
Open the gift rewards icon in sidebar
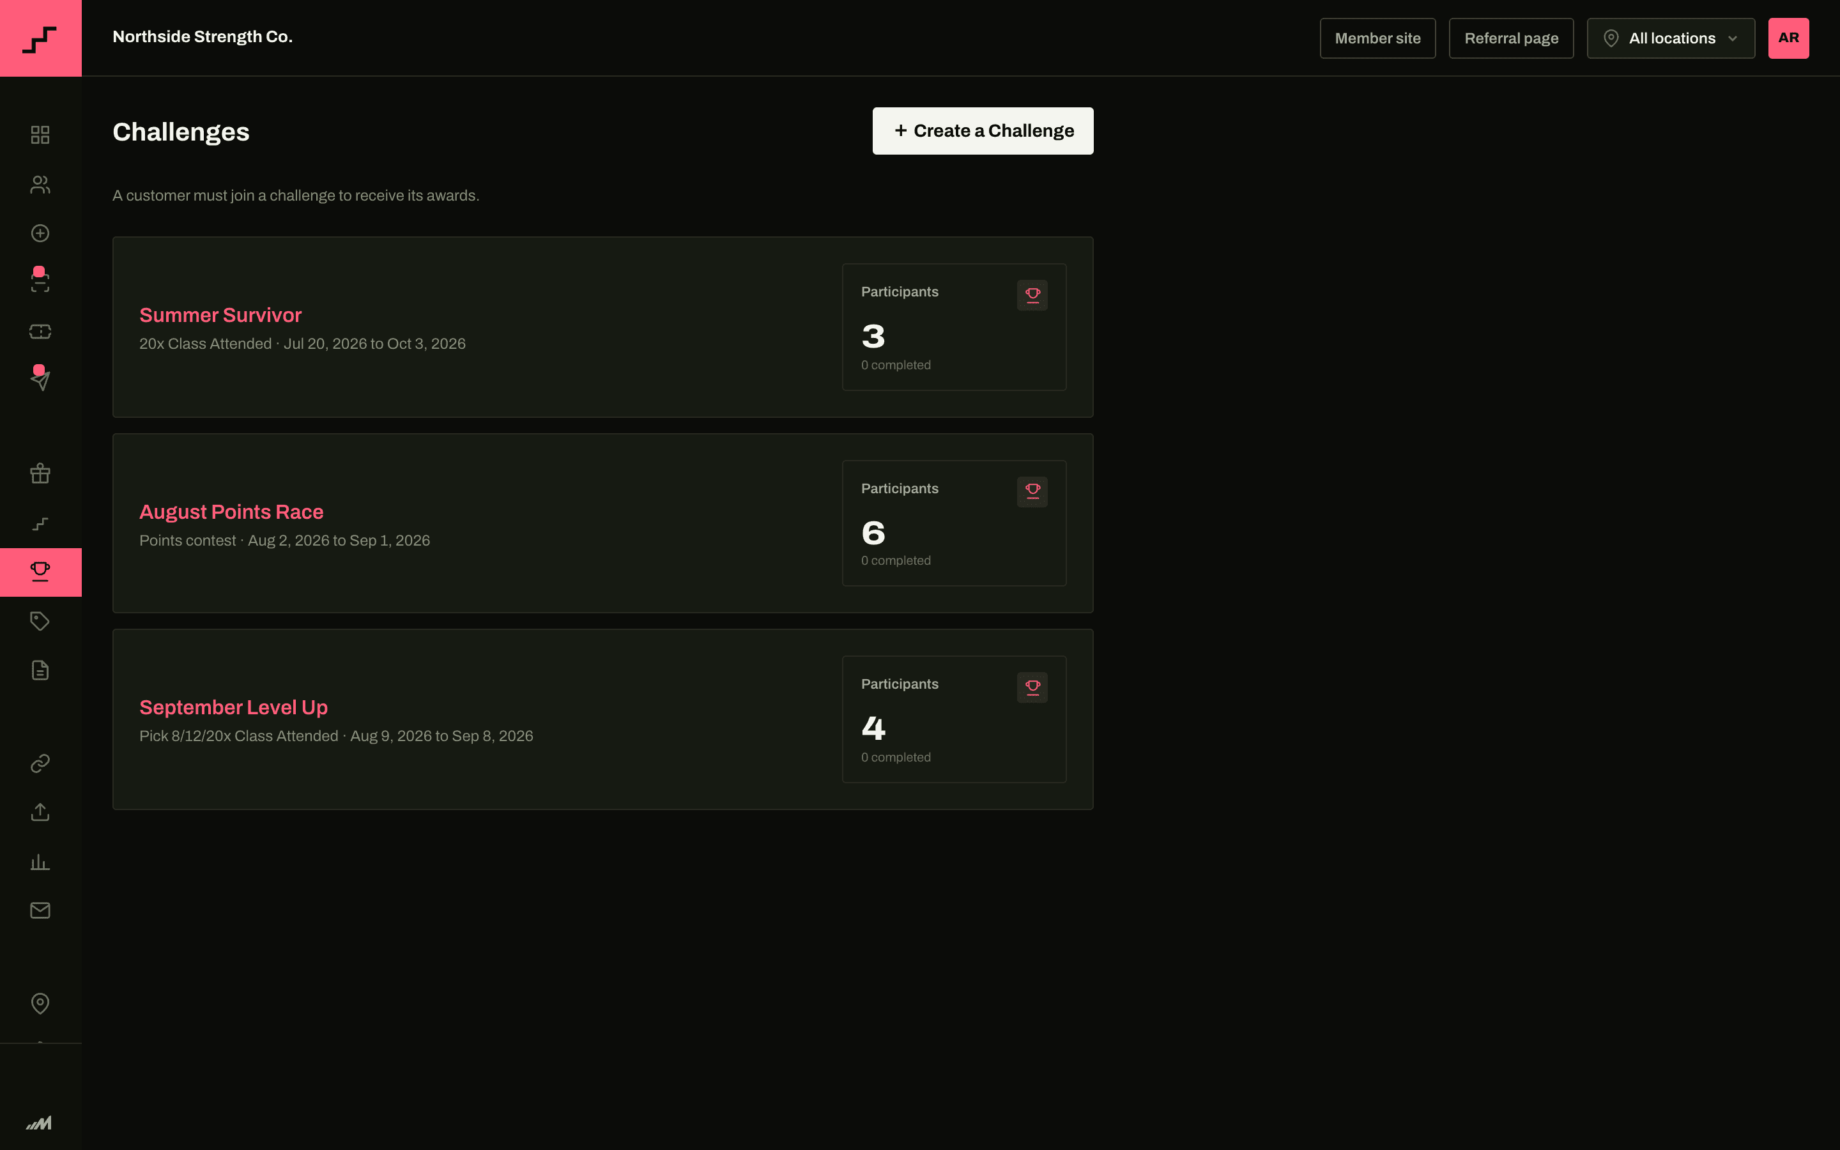pos(40,474)
